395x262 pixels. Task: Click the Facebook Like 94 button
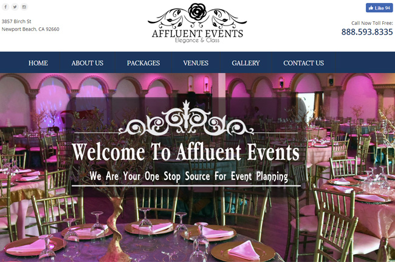tap(379, 8)
